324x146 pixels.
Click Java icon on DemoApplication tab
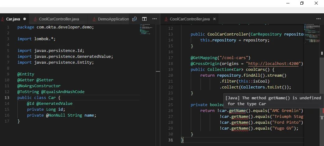94,19
